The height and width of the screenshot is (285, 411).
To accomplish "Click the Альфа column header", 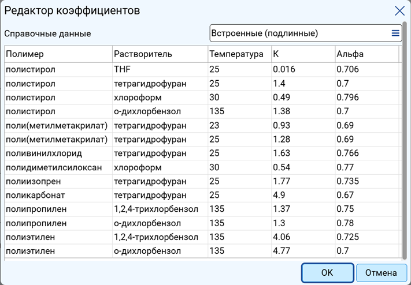I will tap(366, 54).
